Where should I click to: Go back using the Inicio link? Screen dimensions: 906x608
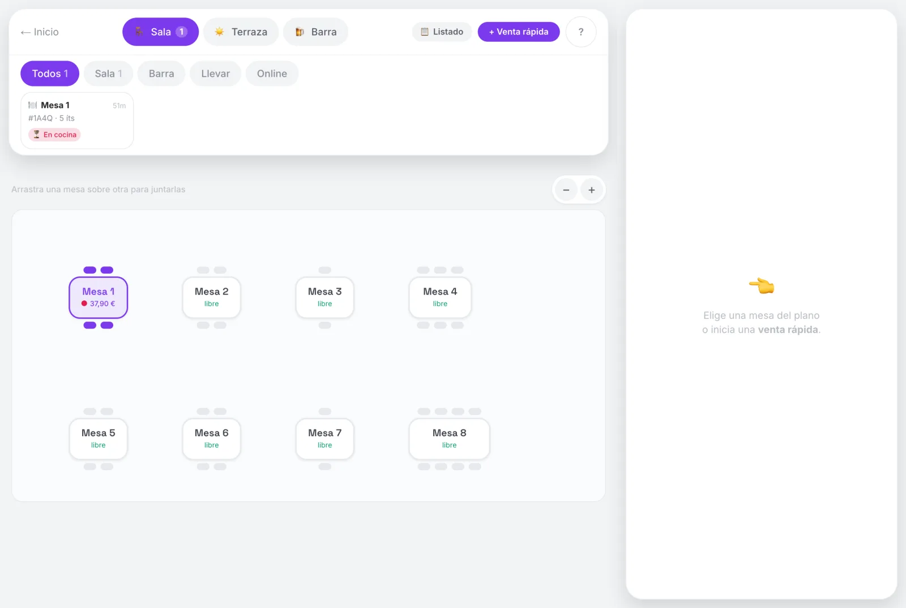pyautogui.click(x=40, y=32)
